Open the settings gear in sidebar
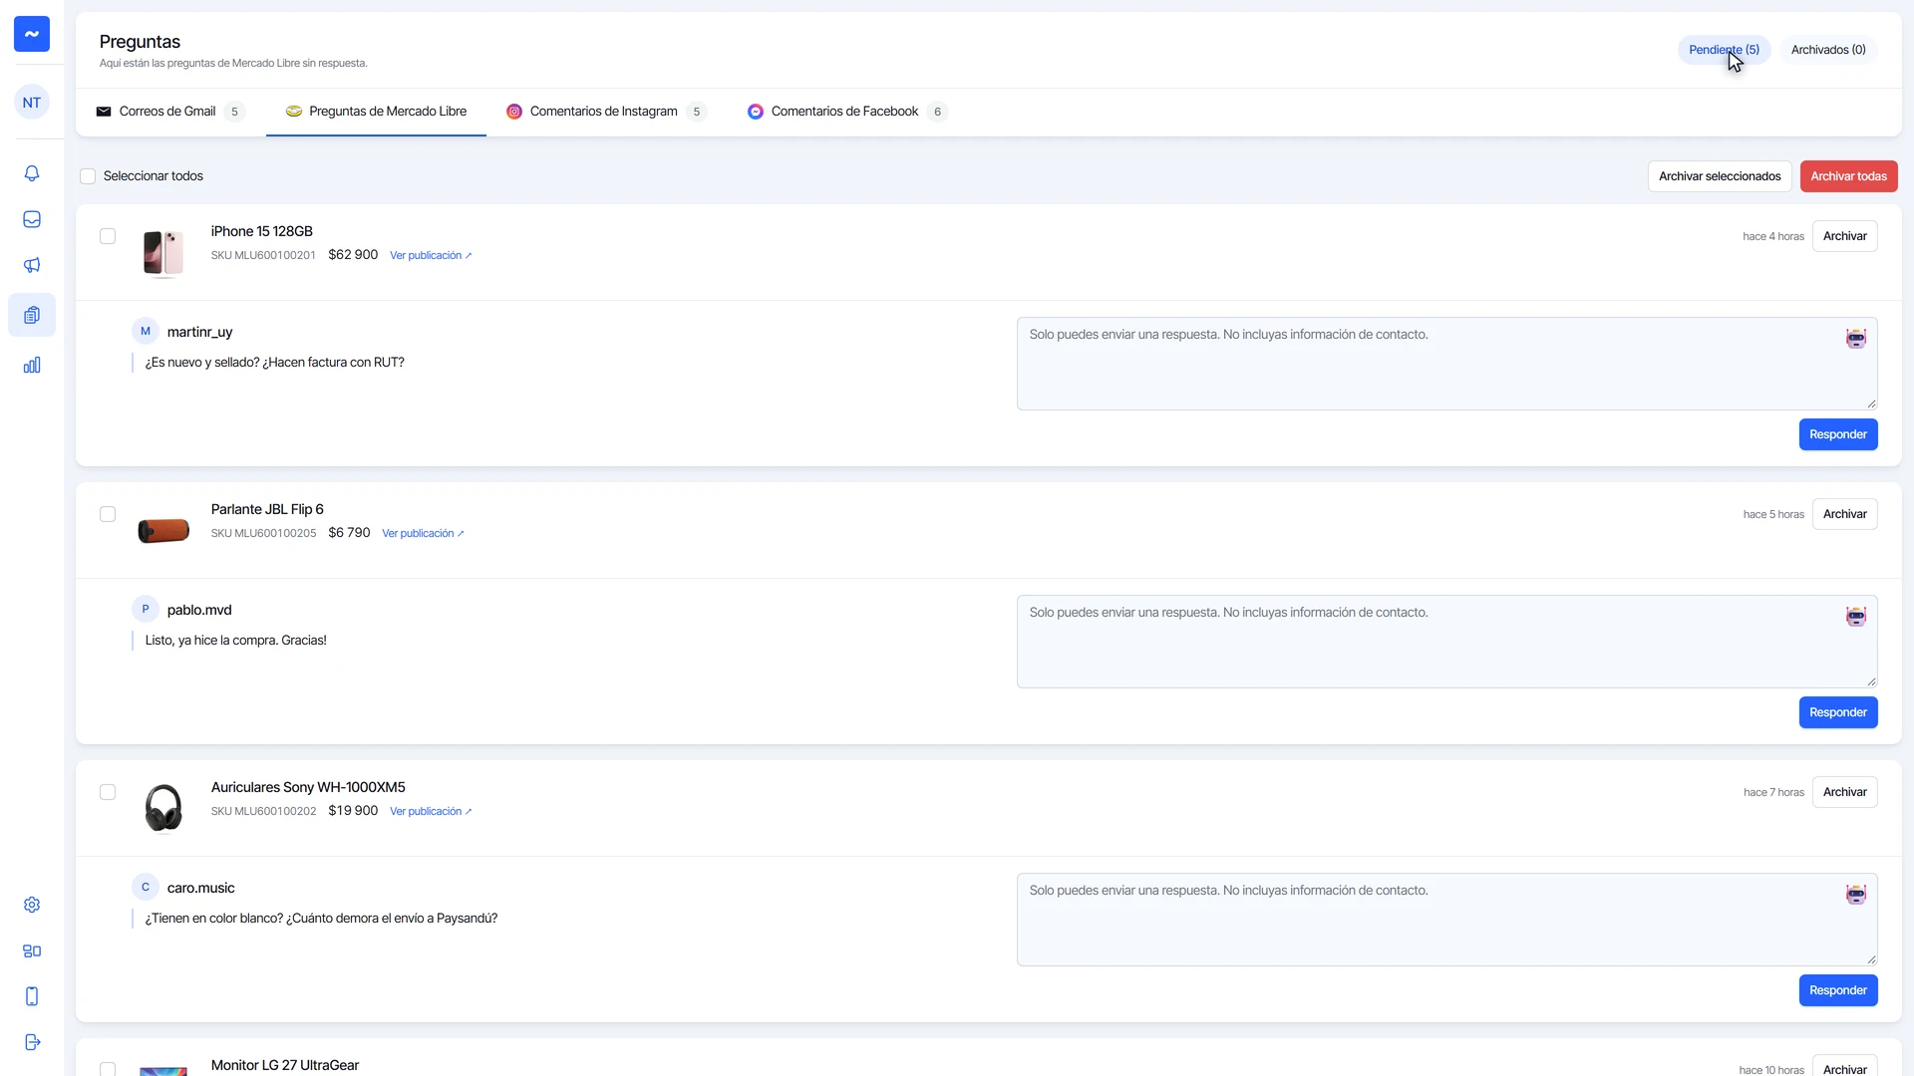 pos(32,905)
